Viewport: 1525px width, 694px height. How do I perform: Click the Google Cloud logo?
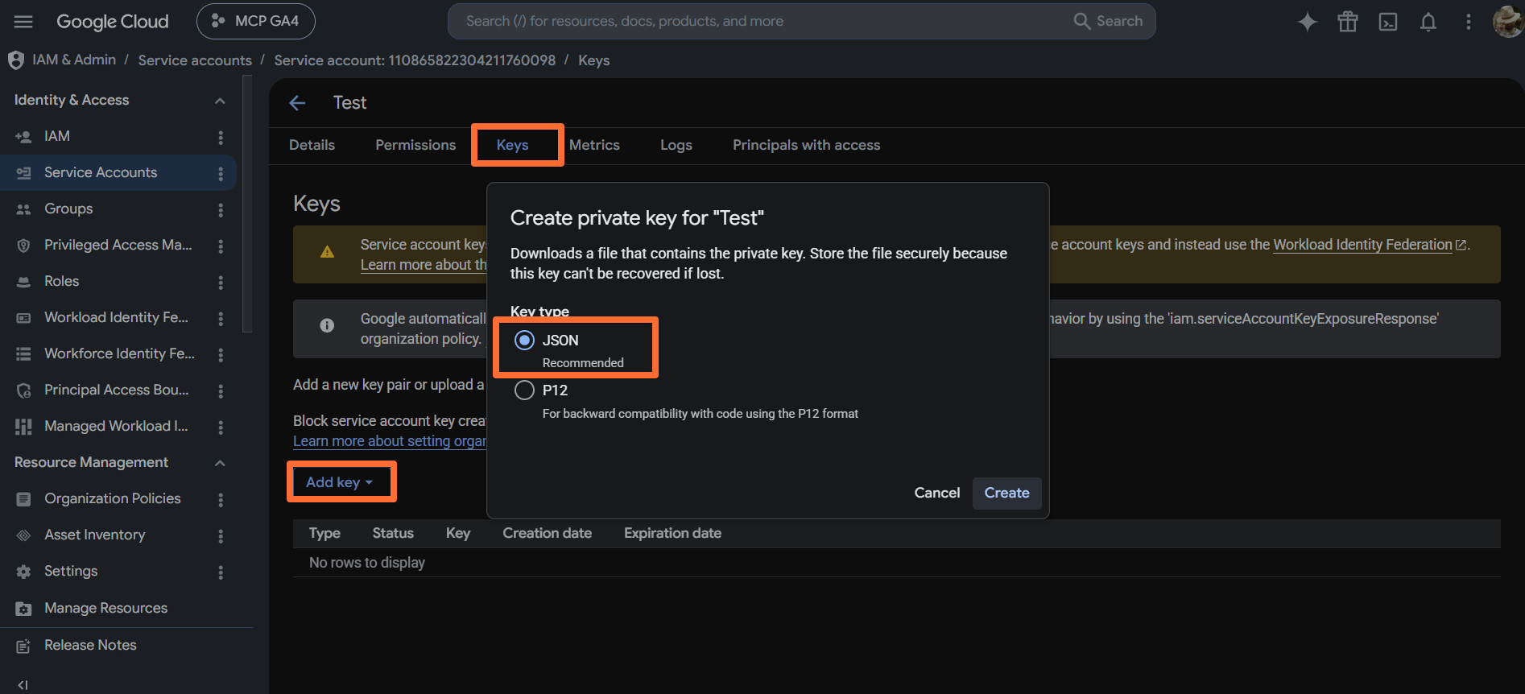pyautogui.click(x=112, y=22)
